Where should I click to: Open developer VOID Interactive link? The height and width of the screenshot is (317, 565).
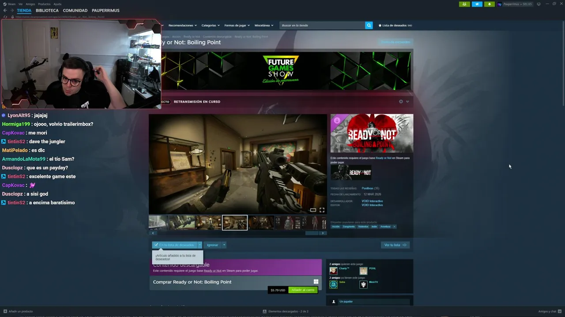(372, 201)
